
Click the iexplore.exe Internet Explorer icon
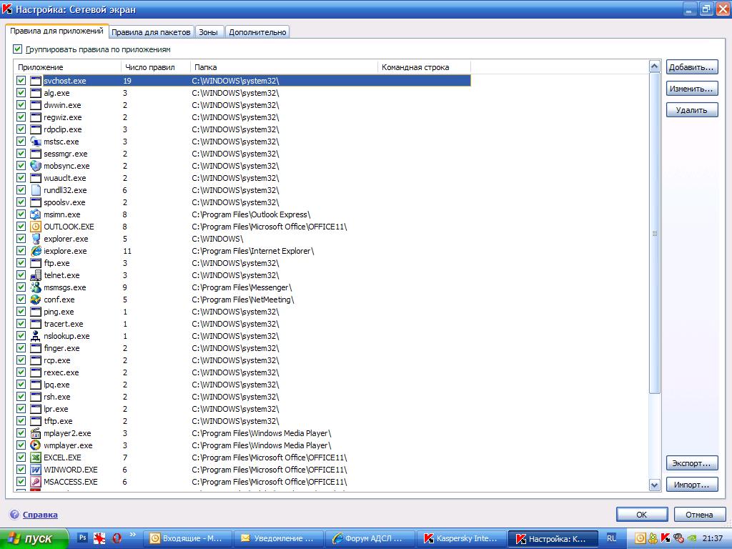pyautogui.click(x=36, y=251)
